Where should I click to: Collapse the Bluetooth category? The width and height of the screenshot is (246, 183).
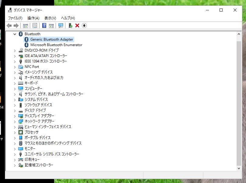(x=15, y=34)
